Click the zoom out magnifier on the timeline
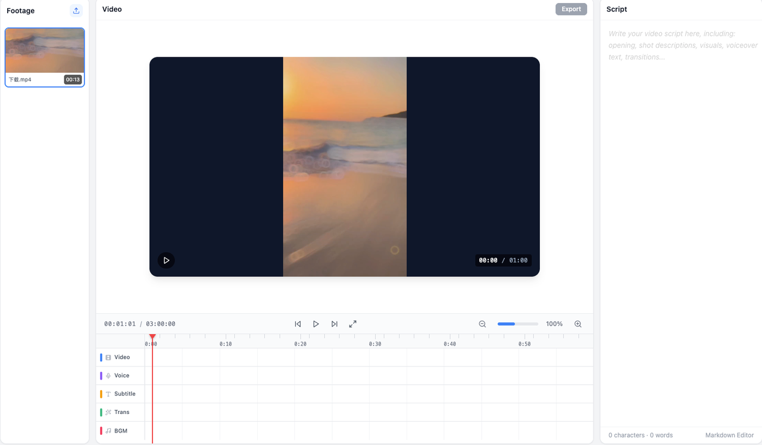The width and height of the screenshot is (762, 445). tap(482, 323)
